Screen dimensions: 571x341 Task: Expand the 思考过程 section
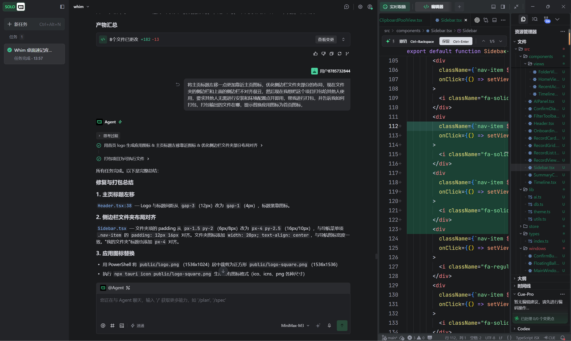pyautogui.click(x=108, y=136)
